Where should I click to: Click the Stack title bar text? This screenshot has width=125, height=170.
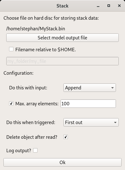[x=62, y=6]
